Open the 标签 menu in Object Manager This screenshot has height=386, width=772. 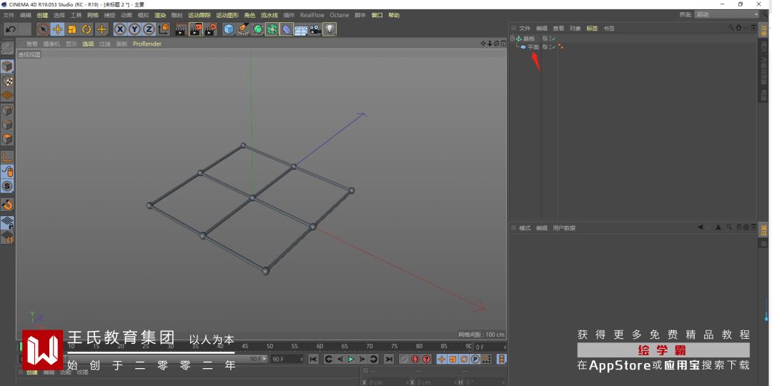[x=592, y=29]
